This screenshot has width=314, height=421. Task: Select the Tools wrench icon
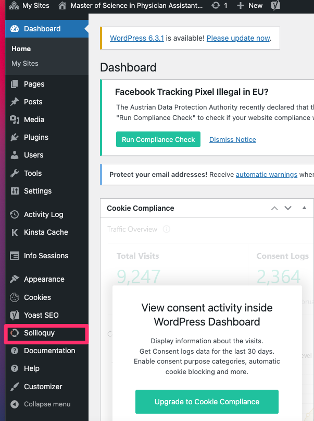[x=15, y=173]
